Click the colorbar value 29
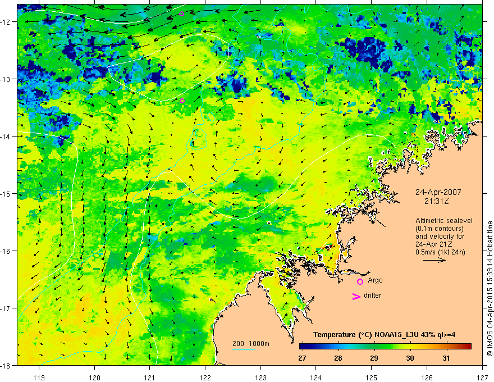Viewport: 494px width, 382px height. pyautogui.click(x=374, y=358)
